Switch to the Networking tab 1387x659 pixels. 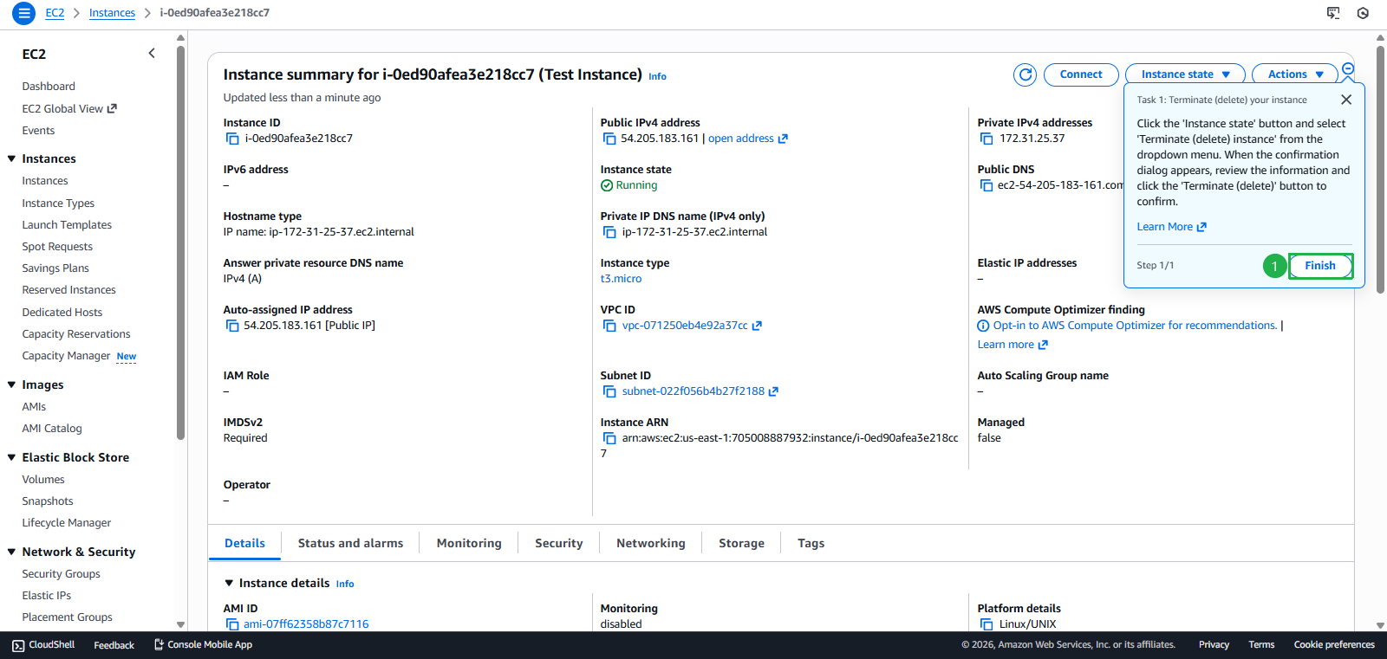(x=650, y=543)
